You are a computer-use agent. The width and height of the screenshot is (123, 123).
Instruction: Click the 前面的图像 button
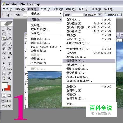click(x=113, y=15)
